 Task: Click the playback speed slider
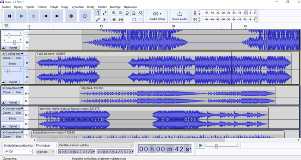coord(222,146)
